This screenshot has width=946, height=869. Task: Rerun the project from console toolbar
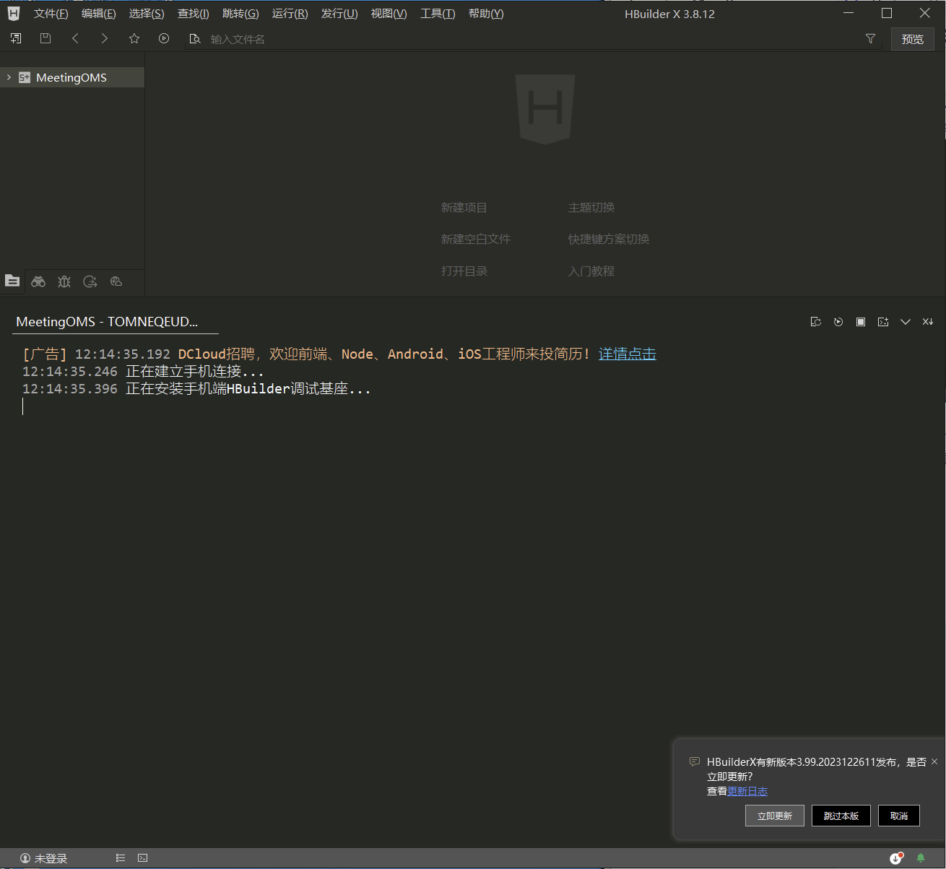(838, 322)
